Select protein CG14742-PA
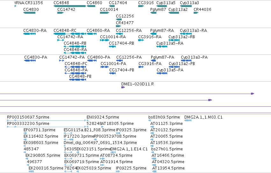 (72, 57)
